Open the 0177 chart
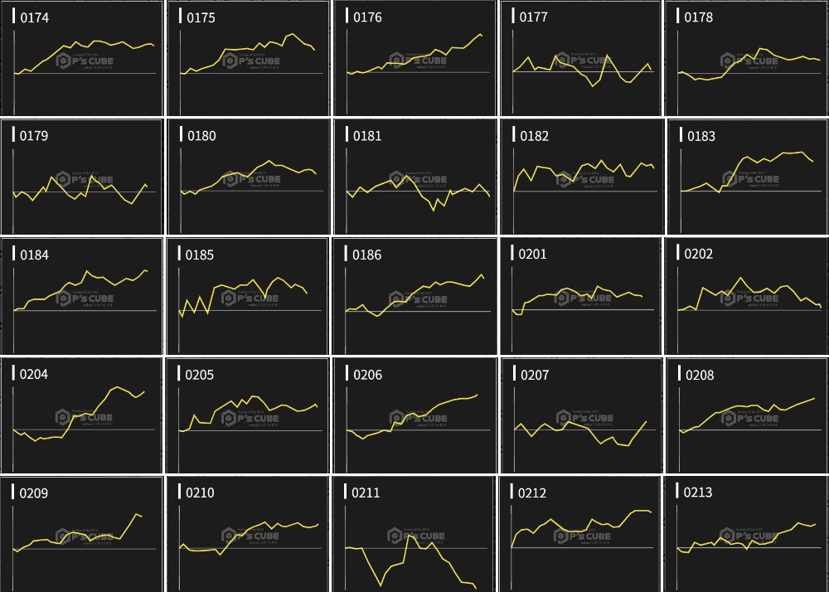Screen dimensions: 829x592 (580, 58)
